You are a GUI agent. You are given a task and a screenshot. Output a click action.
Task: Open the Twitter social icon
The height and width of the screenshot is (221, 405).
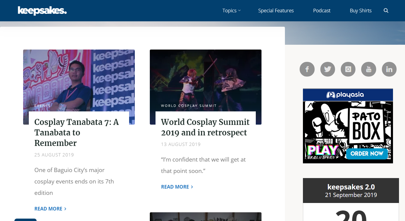pyautogui.click(x=328, y=69)
